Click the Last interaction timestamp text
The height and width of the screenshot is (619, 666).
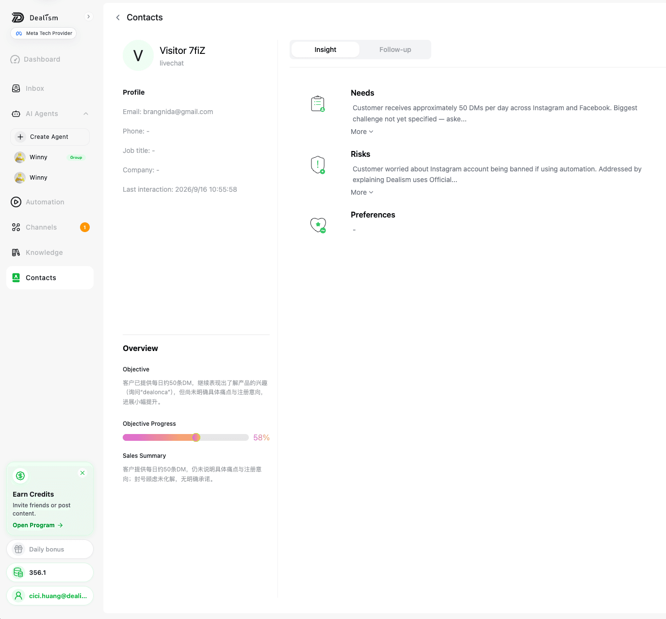[x=180, y=189]
